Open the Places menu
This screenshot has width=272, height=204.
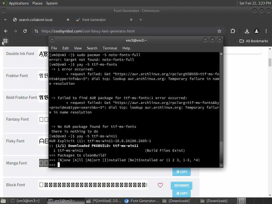[37, 3]
